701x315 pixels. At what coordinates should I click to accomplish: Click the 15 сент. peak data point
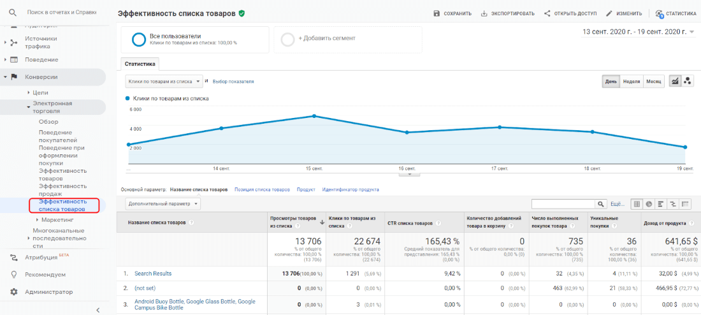(314, 116)
